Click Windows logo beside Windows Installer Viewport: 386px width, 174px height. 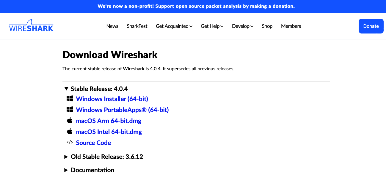tap(70, 99)
